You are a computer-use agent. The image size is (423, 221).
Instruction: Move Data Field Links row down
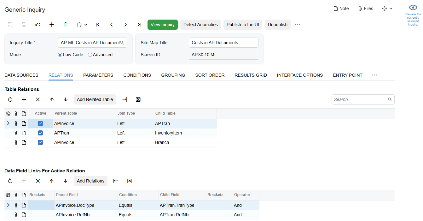click(66, 181)
